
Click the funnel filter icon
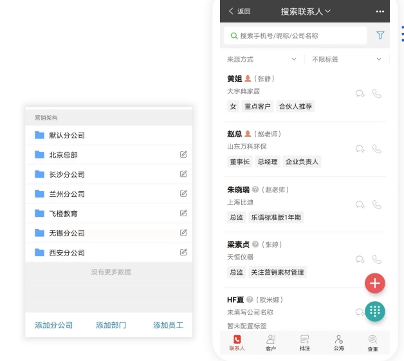point(380,35)
